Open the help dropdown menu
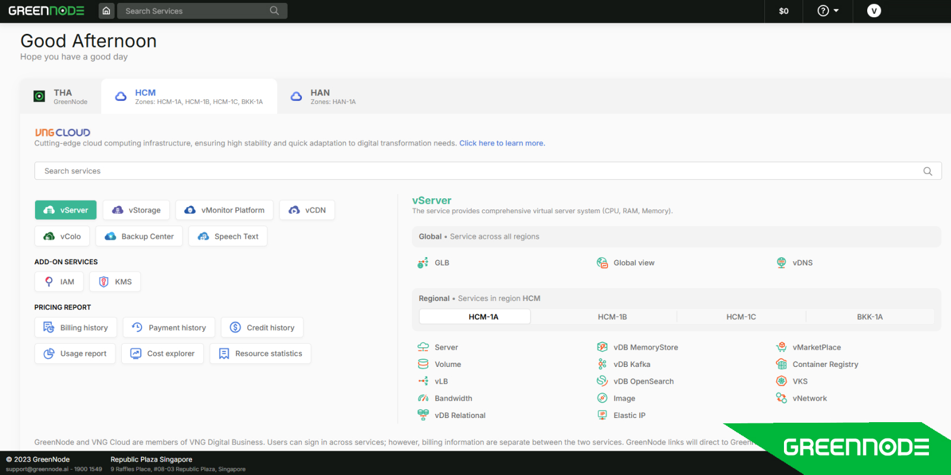 (828, 11)
